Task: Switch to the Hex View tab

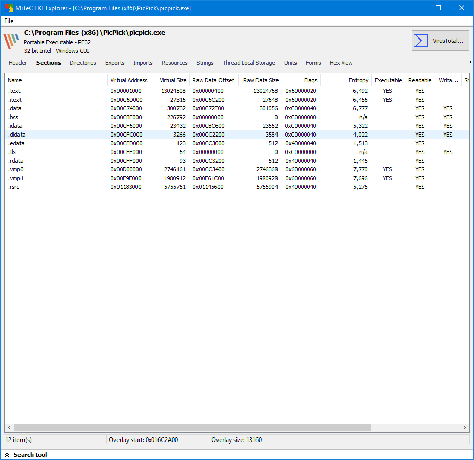Action: [341, 63]
